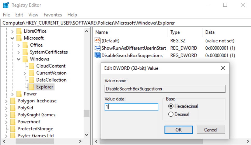This screenshot has height=145, width=251.
Task: Click the tree pane scroll down arrow
Action: 87,135
